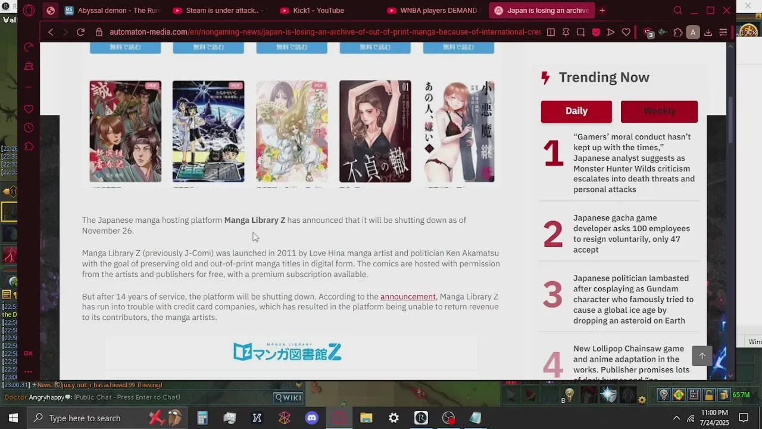The width and height of the screenshot is (762, 429).
Task: Open File Explorer from the taskbar
Action: (x=366, y=418)
